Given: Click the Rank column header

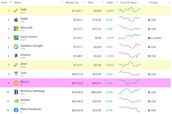Looking at the screenshot, I should (x=4, y=2).
